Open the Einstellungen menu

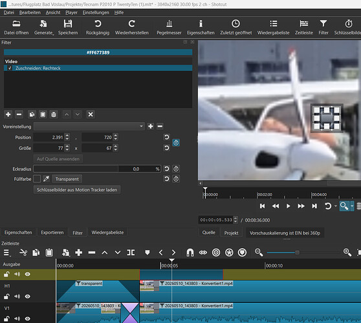pyautogui.click(x=96, y=12)
